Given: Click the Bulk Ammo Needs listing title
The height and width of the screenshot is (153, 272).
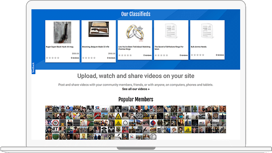Looking at the screenshot, I should point(199,47).
